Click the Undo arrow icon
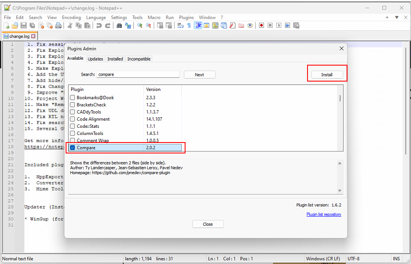The image size is (411, 264). (x=99, y=26)
